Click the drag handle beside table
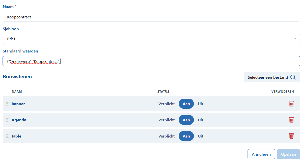This screenshot has width=302, height=162. (8, 136)
